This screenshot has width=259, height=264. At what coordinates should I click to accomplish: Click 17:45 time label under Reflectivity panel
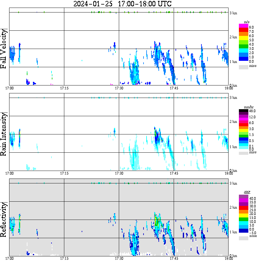174,259
